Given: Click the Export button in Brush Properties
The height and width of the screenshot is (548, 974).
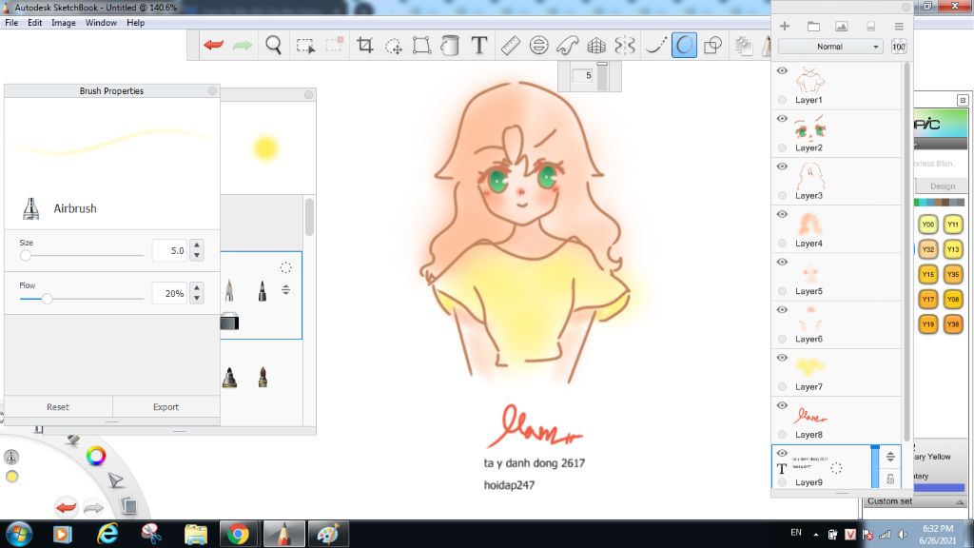Looking at the screenshot, I should [x=166, y=407].
